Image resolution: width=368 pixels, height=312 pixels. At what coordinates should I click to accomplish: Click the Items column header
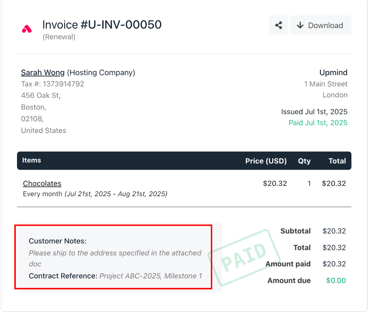[32, 160]
